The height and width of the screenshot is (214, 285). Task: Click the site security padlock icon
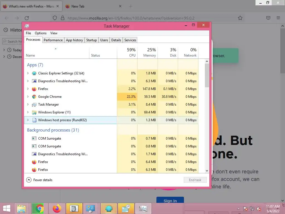coord(63,18)
